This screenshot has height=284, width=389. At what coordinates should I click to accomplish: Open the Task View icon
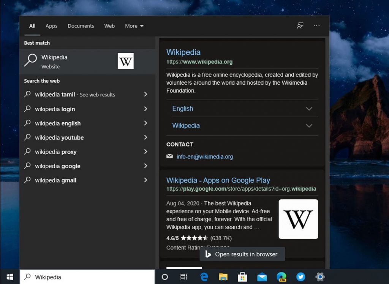click(184, 277)
